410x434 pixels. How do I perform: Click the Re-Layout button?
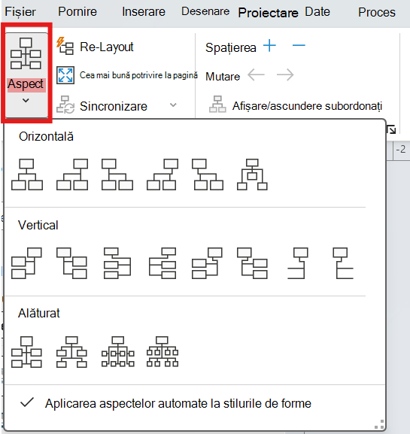tap(95, 47)
